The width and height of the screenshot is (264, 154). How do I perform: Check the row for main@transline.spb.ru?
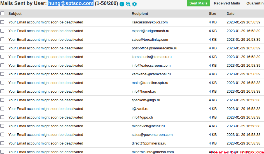2,83
